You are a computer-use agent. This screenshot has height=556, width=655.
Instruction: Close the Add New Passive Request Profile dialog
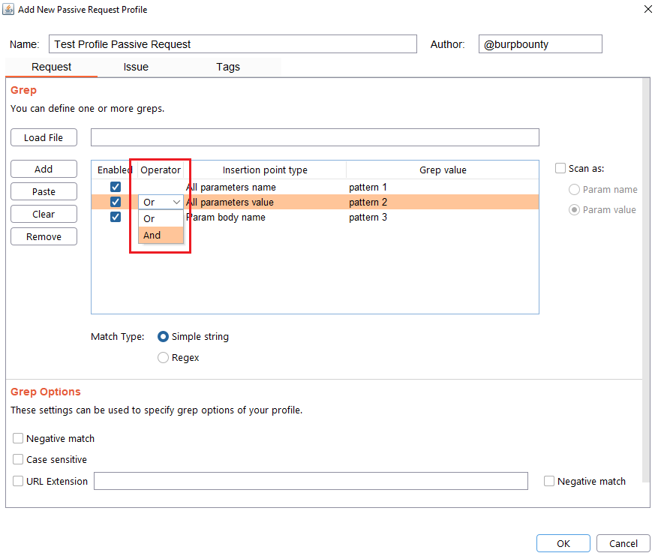[647, 10]
